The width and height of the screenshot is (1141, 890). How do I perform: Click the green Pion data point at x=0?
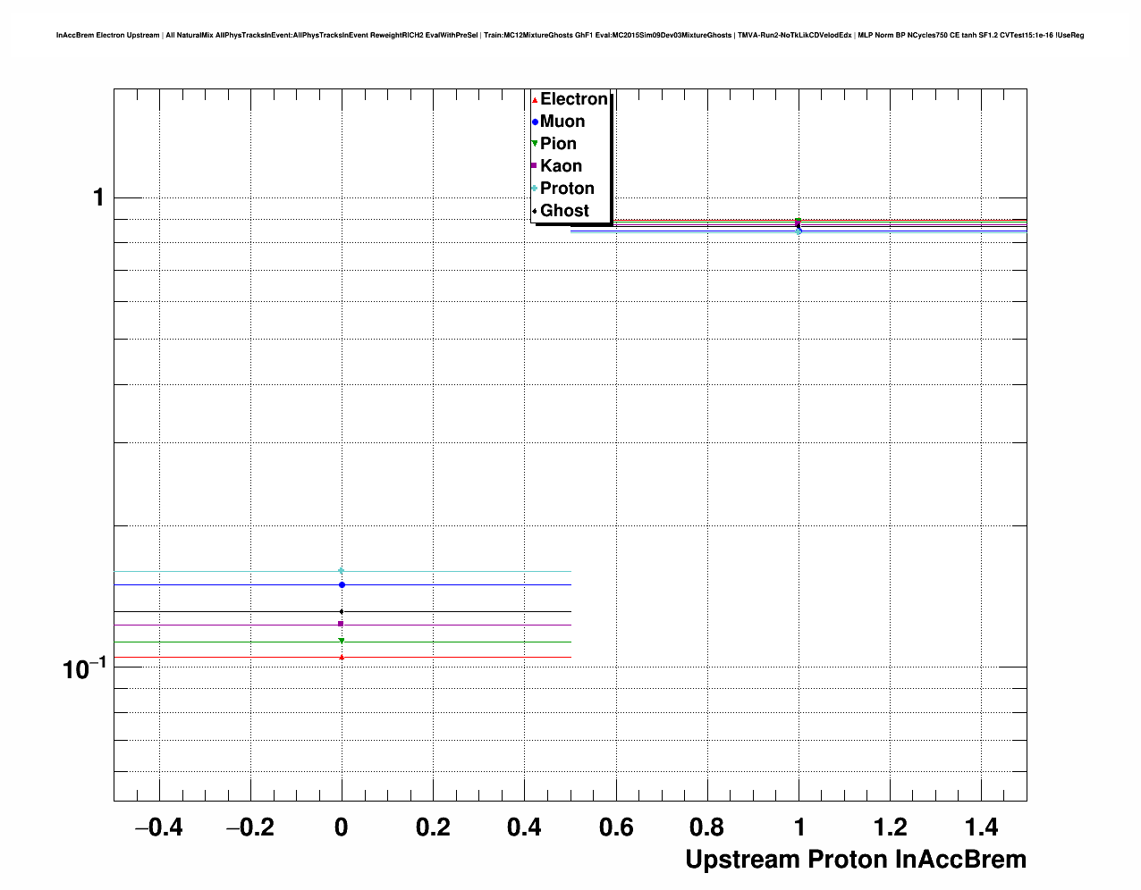tap(342, 641)
